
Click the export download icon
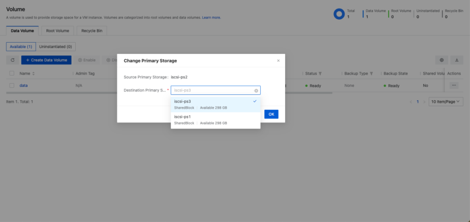(x=457, y=60)
